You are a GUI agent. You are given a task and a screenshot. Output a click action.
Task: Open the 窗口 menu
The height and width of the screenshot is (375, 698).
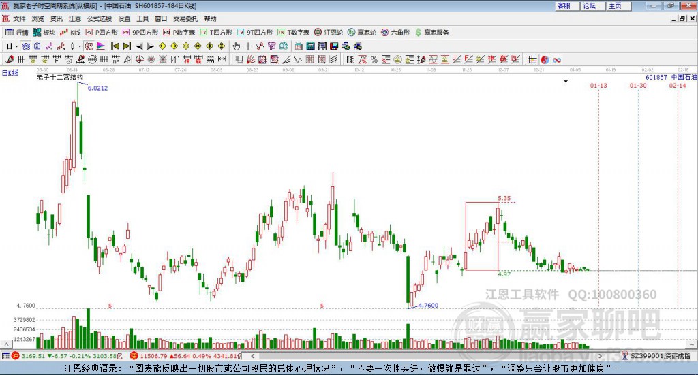(x=161, y=18)
